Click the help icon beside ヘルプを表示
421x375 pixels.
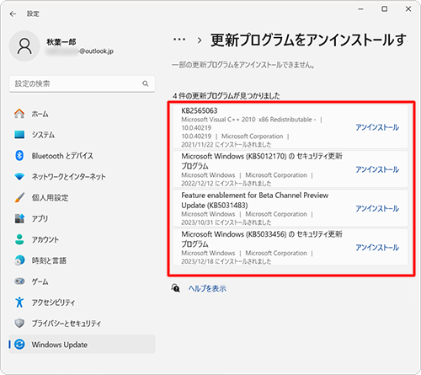tap(176, 288)
